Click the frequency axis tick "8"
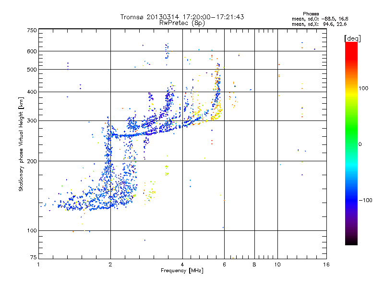 click(x=254, y=264)
